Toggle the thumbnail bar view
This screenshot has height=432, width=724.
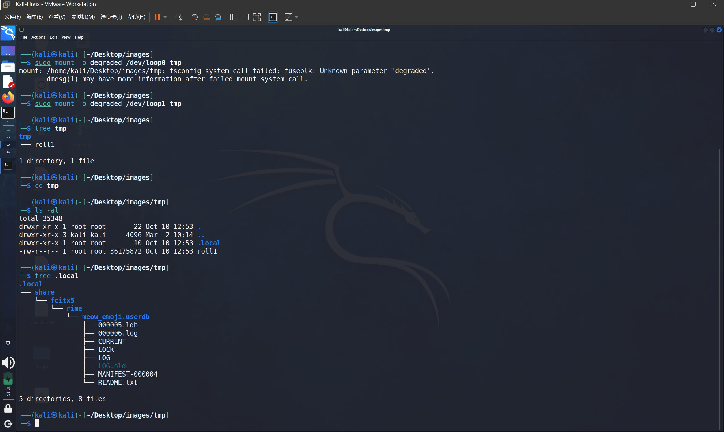245,17
